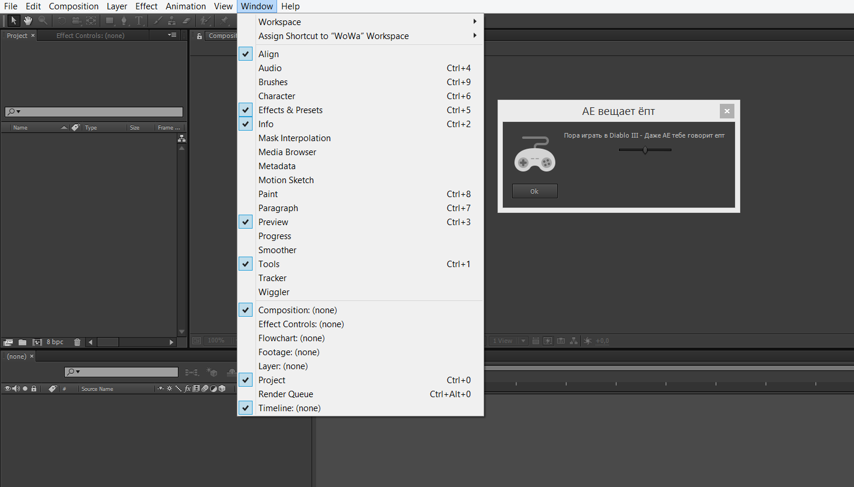Open the Animation menu

(185, 6)
